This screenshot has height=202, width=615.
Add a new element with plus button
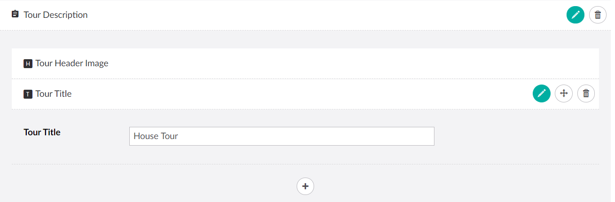[305, 186]
